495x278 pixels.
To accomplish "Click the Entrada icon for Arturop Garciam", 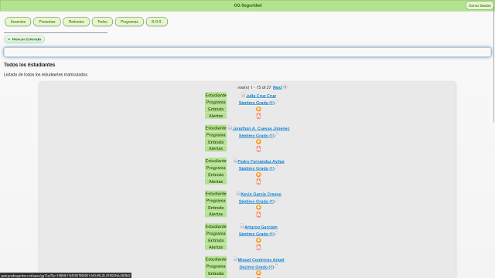I will pos(258,240).
